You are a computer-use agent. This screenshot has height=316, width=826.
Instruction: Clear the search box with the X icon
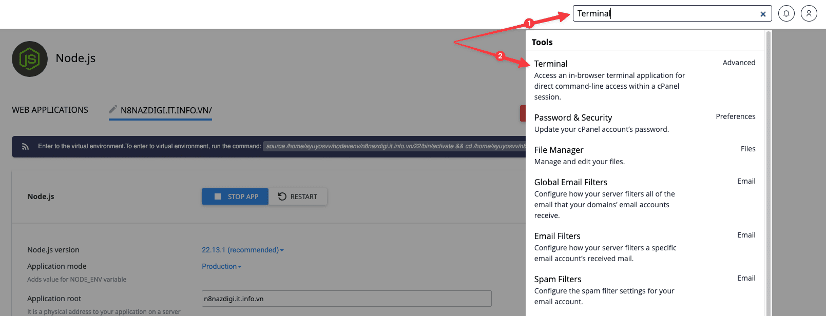[x=763, y=14]
